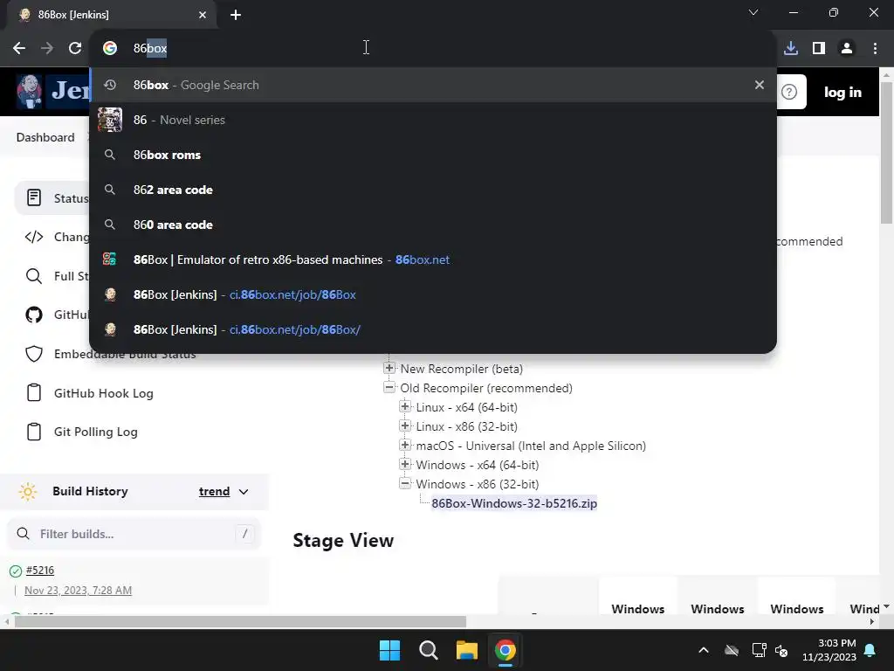Open Windows taskbar Search

click(428, 650)
